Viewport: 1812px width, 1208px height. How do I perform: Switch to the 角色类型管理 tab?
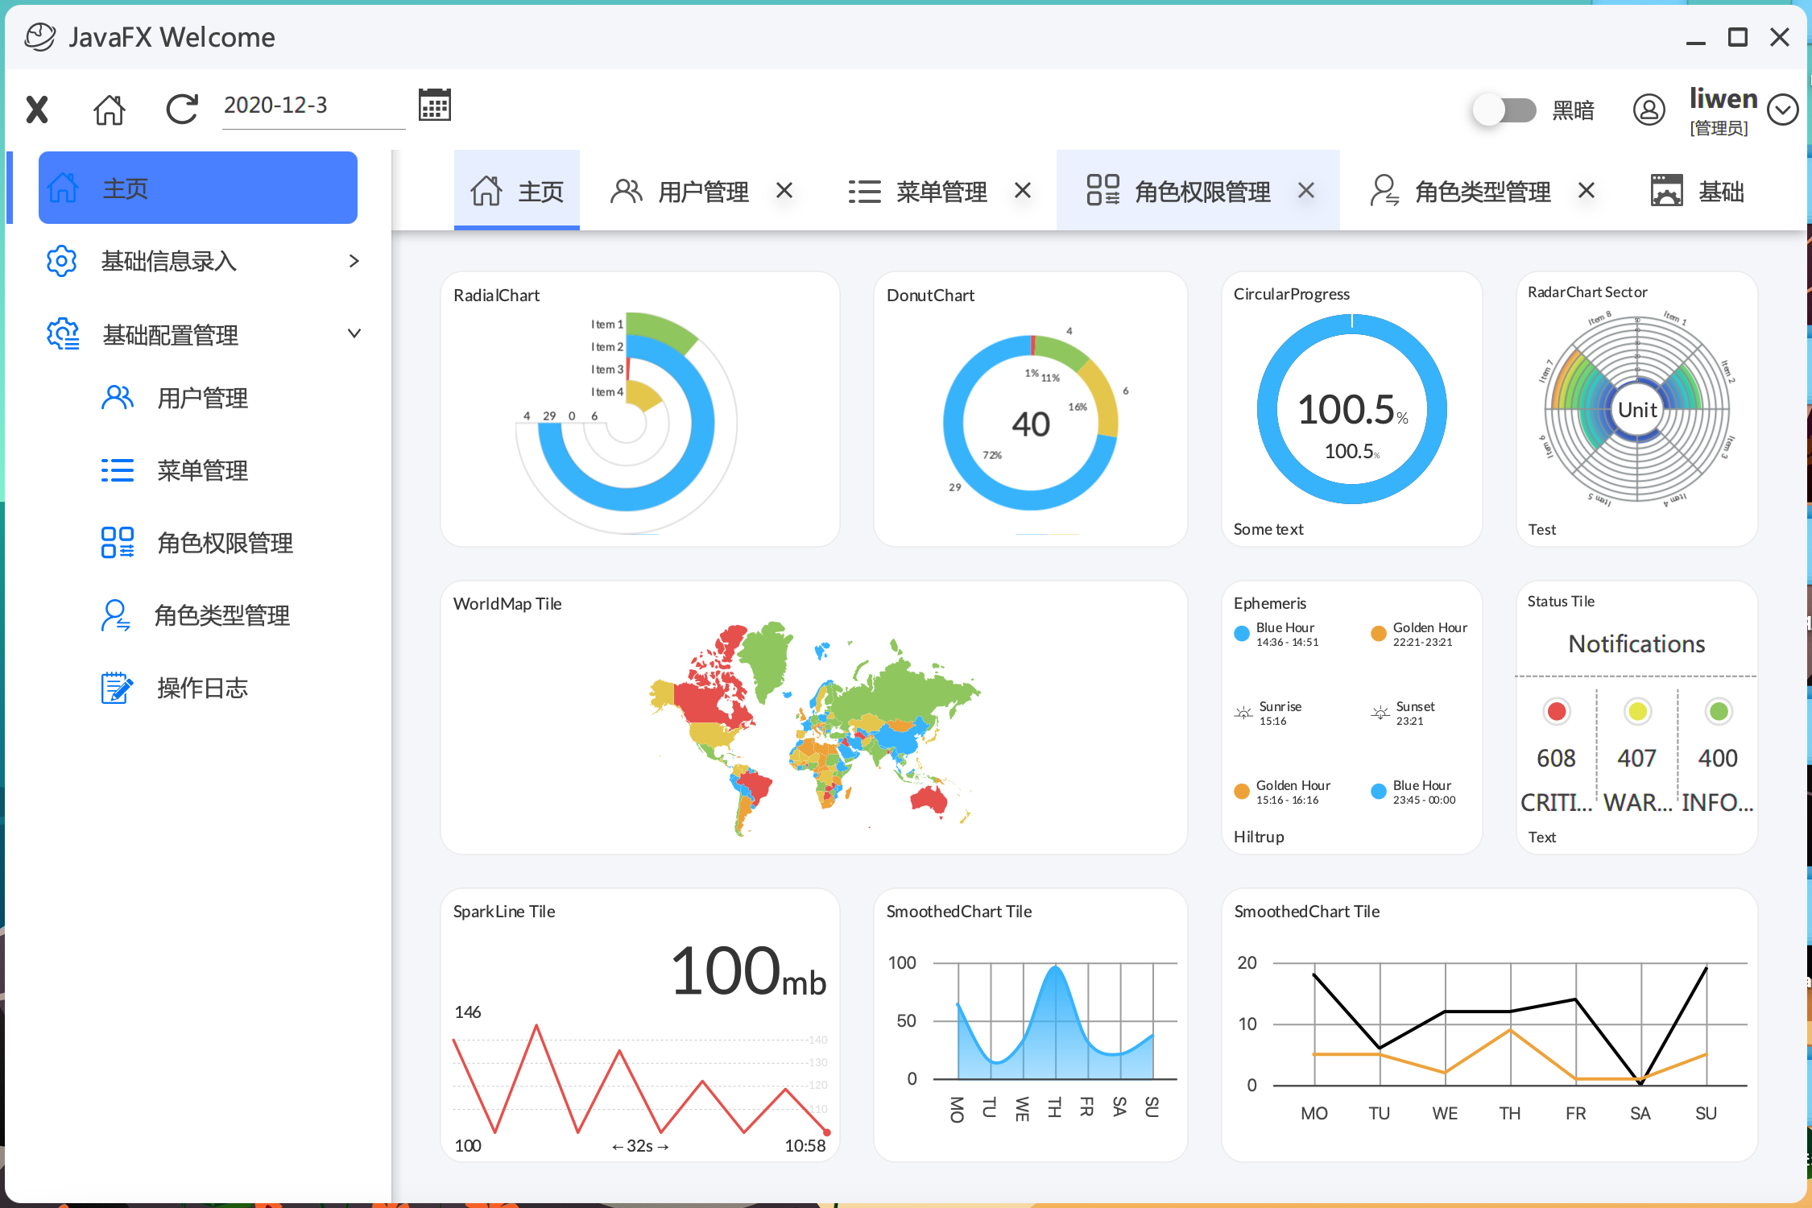pyautogui.click(x=1482, y=192)
